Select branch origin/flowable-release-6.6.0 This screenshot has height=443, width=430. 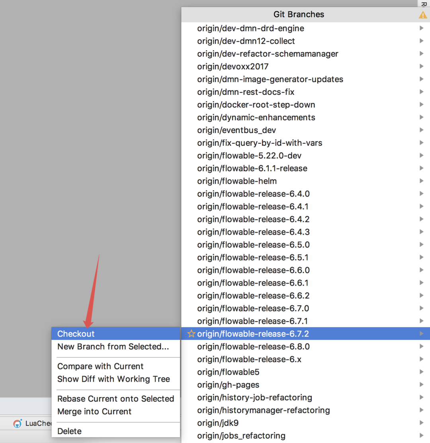pos(305,270)
